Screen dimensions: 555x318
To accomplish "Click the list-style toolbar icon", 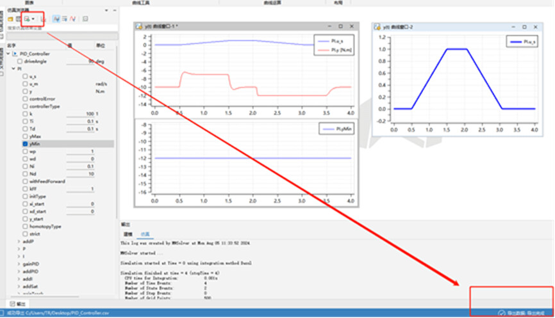I will point(65,19).
